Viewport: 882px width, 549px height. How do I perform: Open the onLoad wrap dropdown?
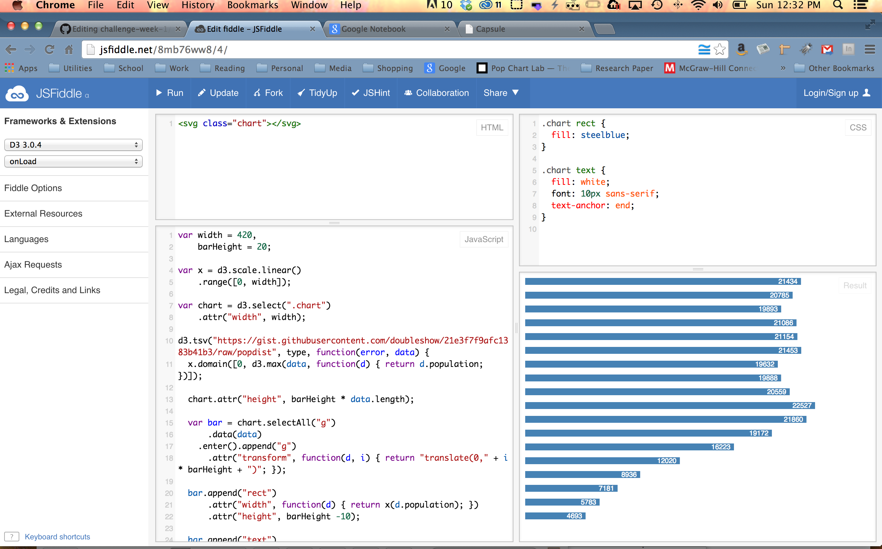(73, 162)
